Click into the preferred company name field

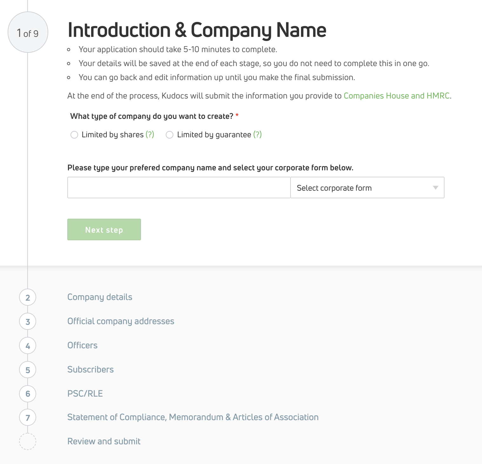tap(179, 188)
